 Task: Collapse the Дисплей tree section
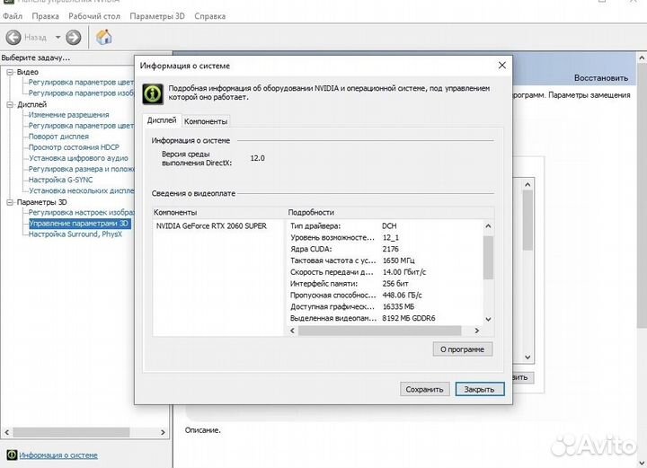pos(10,104)
